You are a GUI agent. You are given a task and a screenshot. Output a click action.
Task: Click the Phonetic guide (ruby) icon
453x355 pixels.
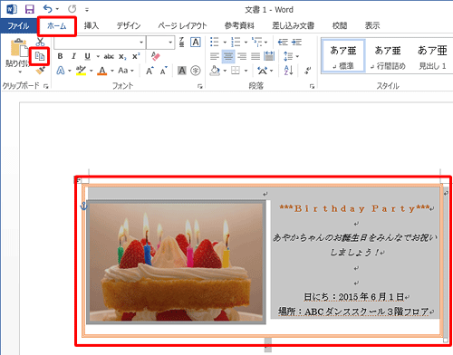point(181,42)
